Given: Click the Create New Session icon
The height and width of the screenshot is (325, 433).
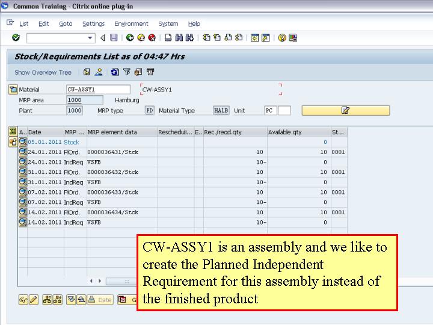Looking at the screenshot, I should click(254, 37).
